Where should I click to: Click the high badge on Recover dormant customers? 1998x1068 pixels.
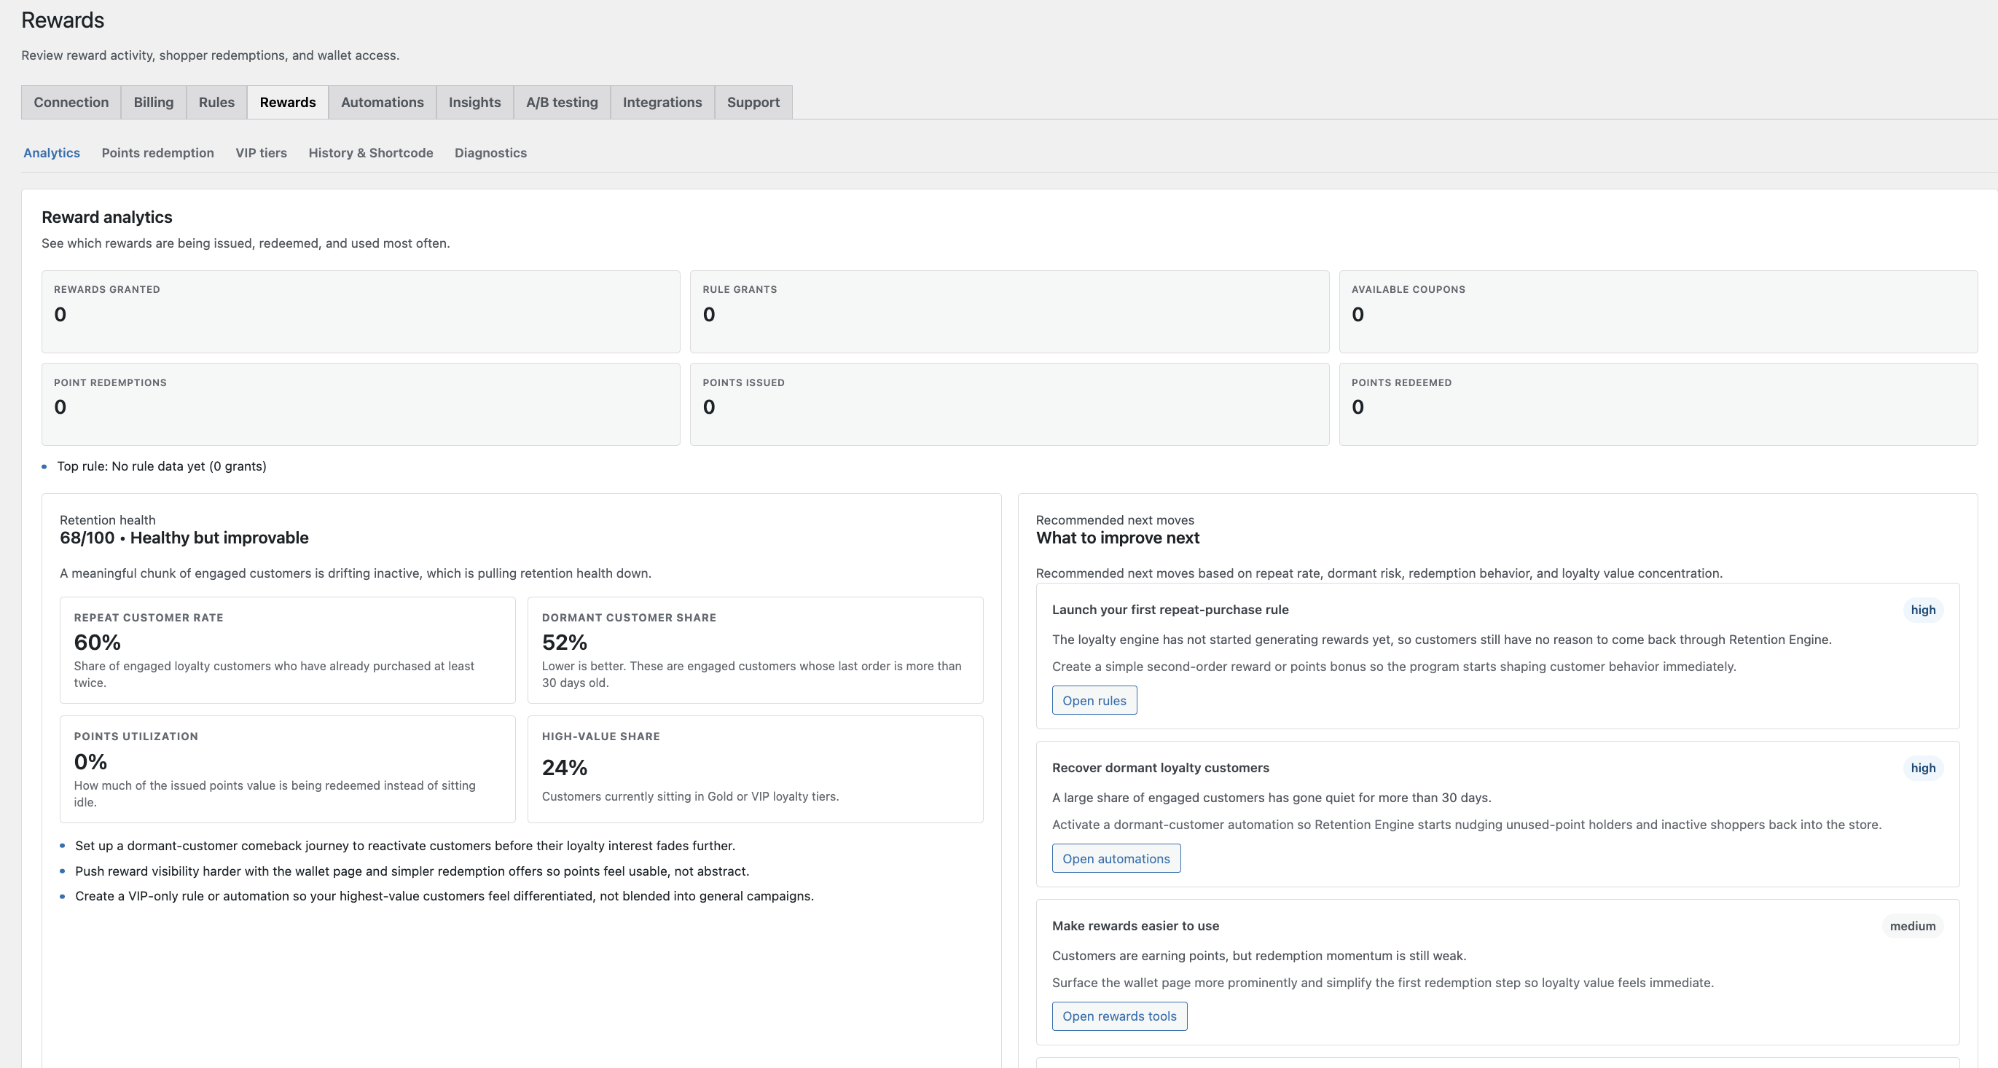click(x=1923, y=768)
